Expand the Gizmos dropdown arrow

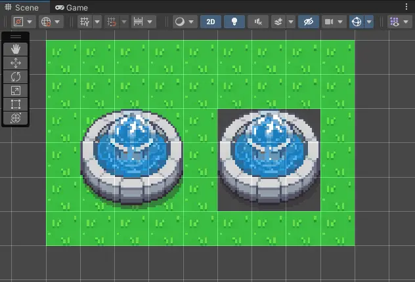[x=369, y=22]
